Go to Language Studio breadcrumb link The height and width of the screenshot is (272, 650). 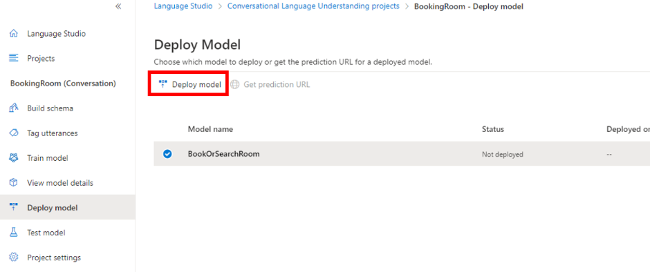click(183, 6)
